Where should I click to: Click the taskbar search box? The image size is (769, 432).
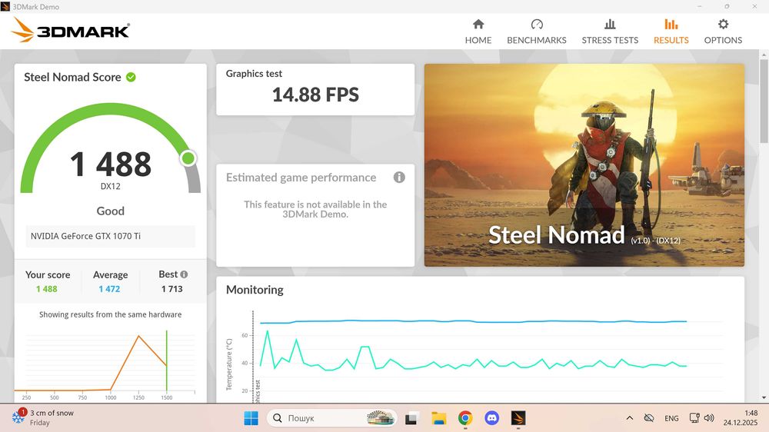[x=332, y=418]
